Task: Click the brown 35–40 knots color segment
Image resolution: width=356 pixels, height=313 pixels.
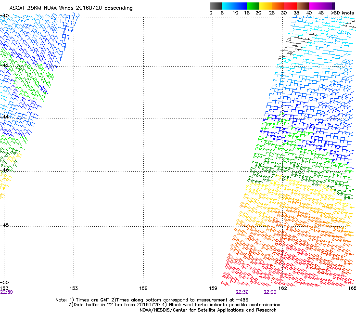Action: (x=303, y=6)
